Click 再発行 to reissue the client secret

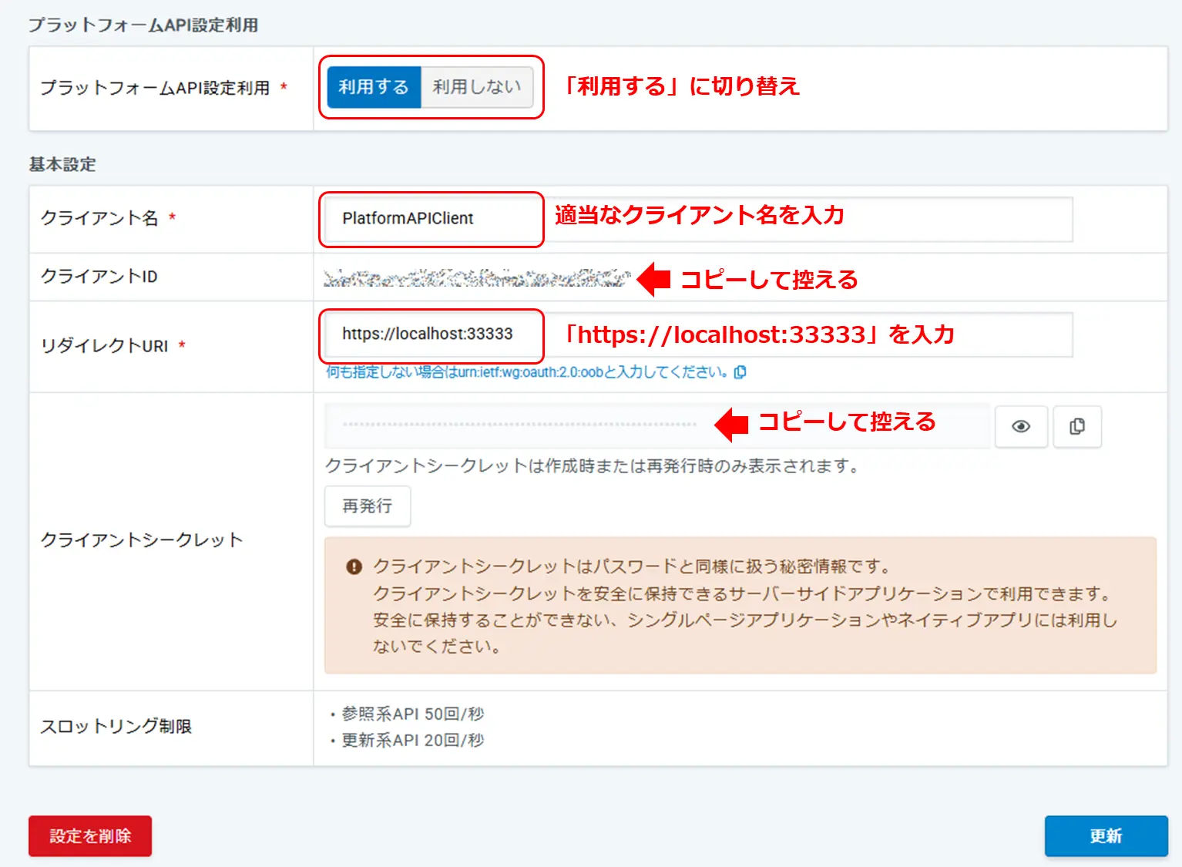(368, 506)
